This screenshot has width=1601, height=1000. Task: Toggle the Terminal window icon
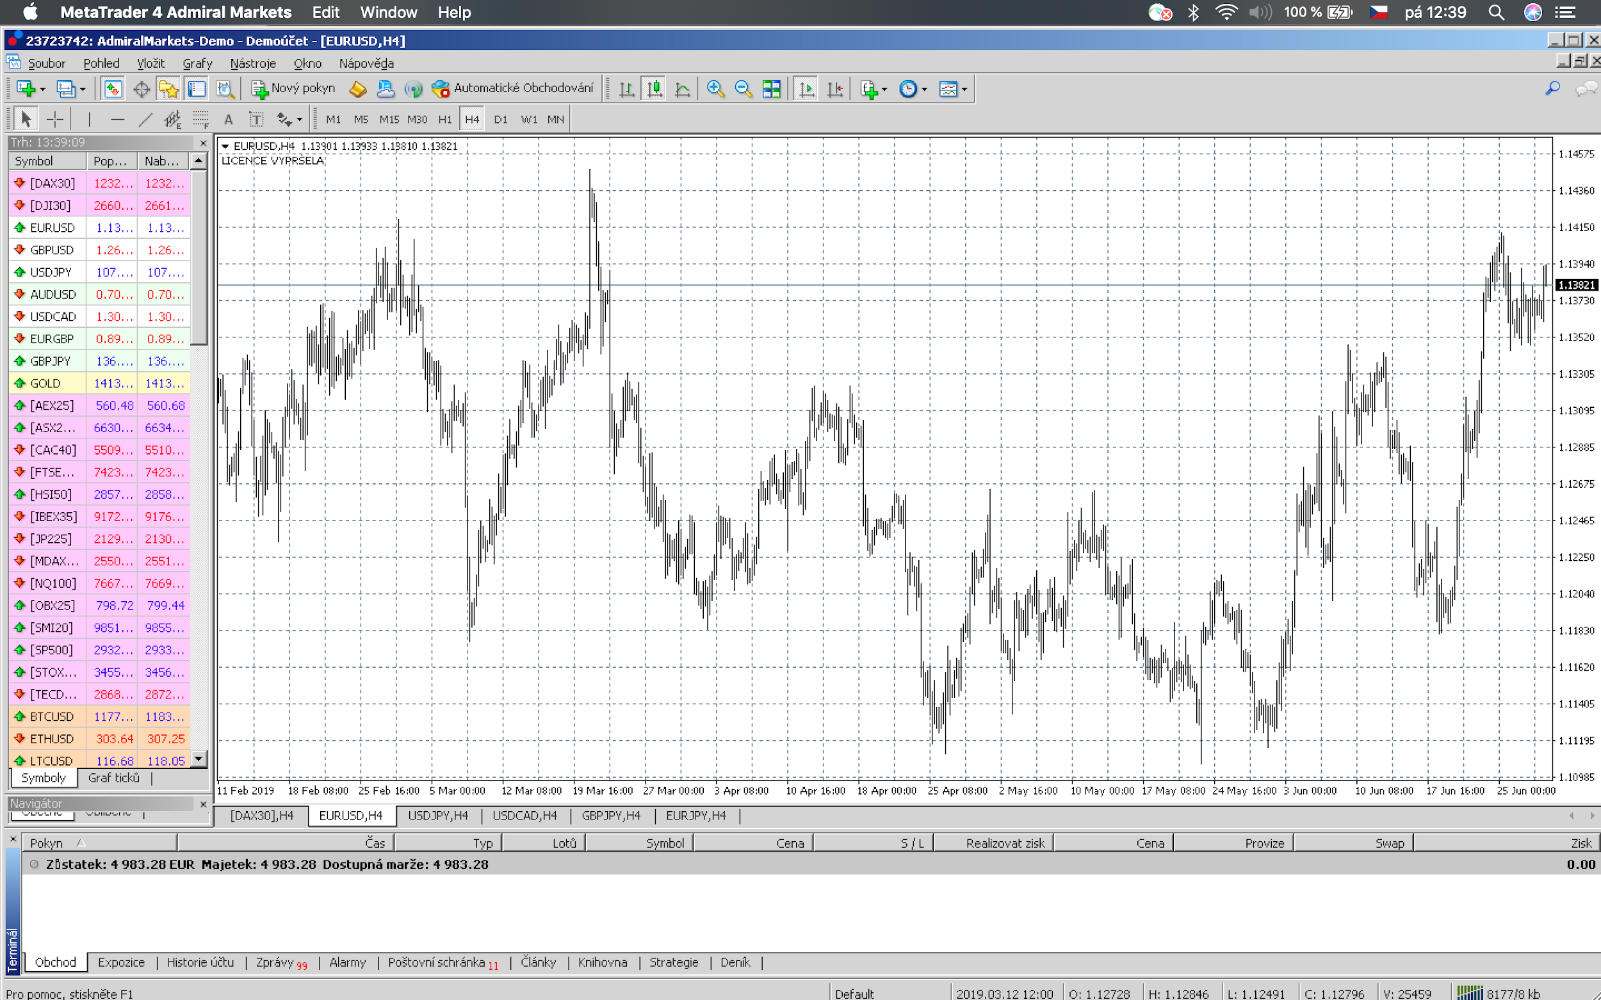[x=197, y=88]
